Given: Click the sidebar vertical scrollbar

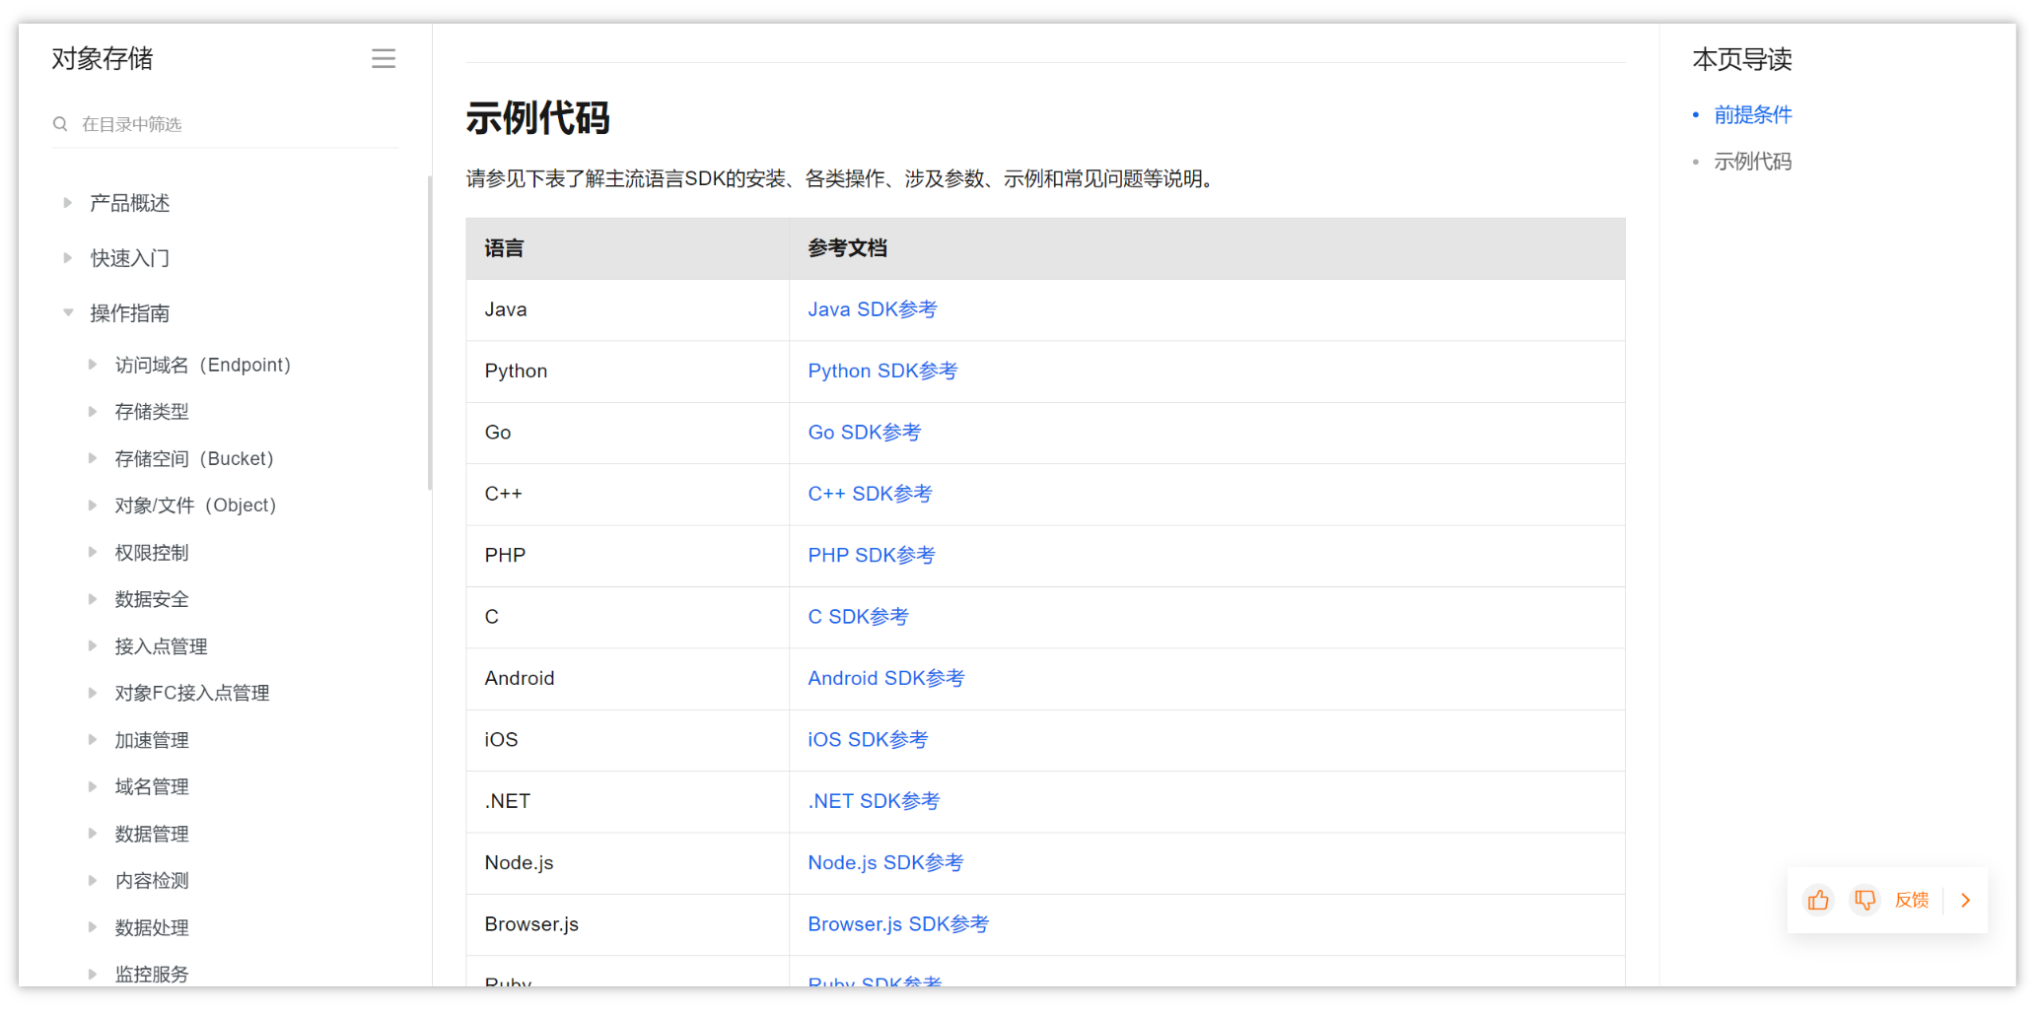Looking at the screenshot, I should tap(430, 333).
